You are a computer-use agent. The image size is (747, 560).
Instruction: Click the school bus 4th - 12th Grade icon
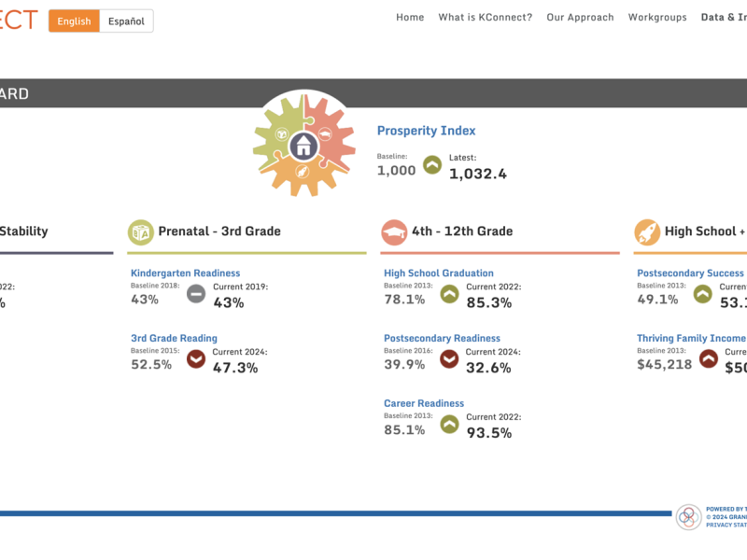[x=395, y=231]
